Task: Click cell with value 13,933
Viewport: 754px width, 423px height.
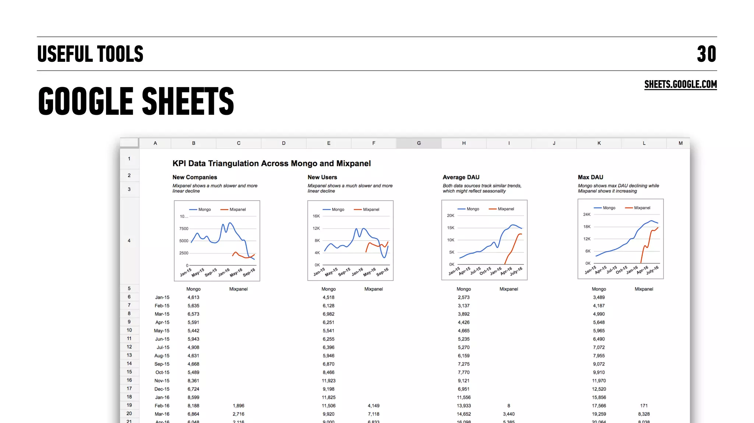Action: [464, 406]
